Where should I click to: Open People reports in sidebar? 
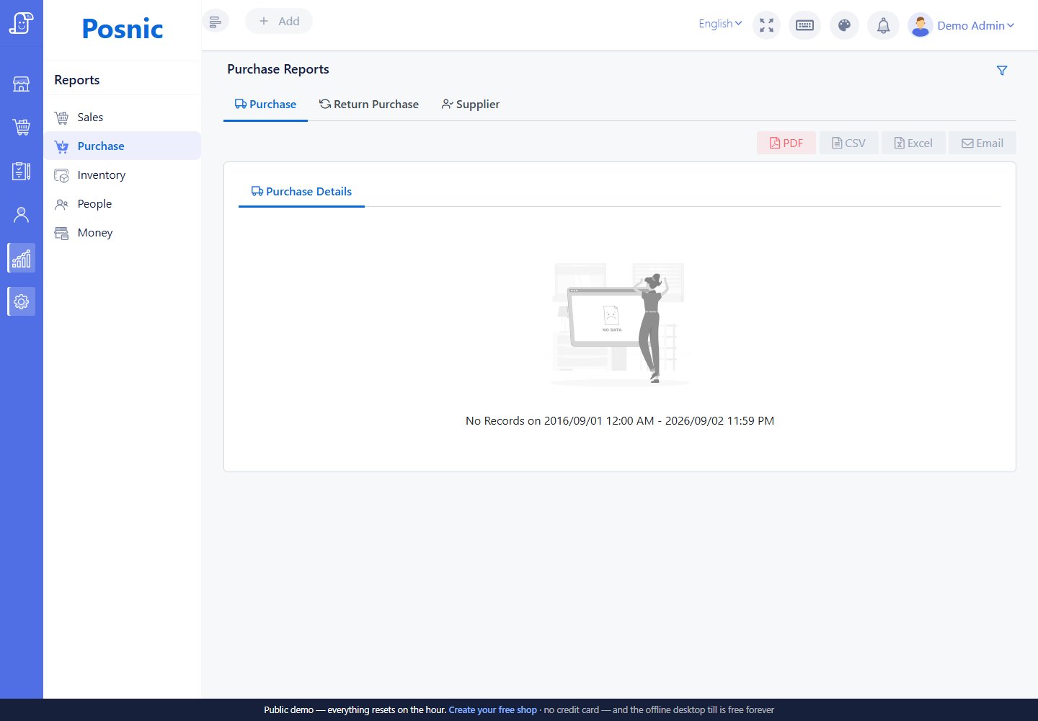pos(123,203)
